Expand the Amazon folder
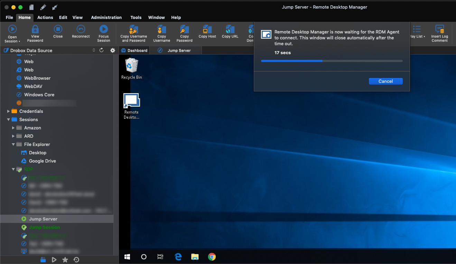The image size is (456, 264). (x=13, y=128)
